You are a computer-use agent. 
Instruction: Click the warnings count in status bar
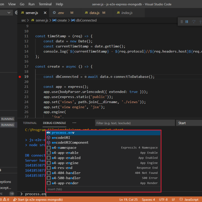[x=6, y=200]
